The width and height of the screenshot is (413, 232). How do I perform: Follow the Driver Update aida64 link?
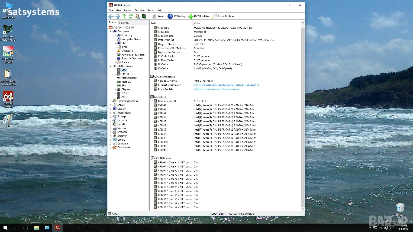216,89
